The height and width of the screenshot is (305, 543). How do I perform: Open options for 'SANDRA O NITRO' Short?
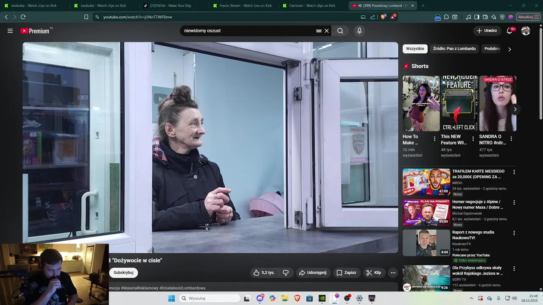[x=511, y=139]
